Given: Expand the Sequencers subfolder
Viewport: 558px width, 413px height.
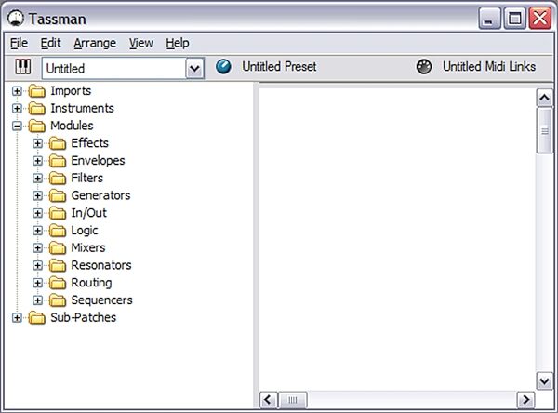Looking at the screenshot, I should (x=37, y=300).
